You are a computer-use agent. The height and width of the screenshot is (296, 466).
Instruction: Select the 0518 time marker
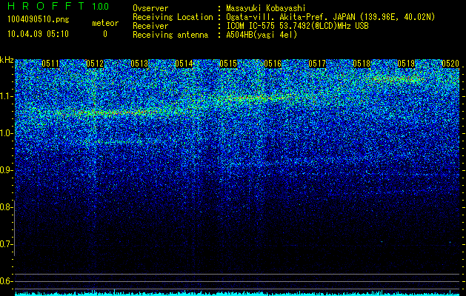362,64
